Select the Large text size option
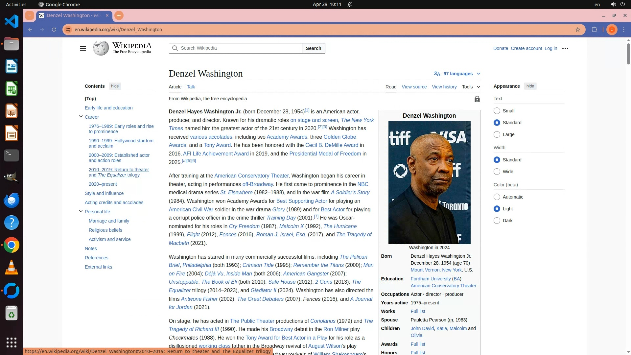Screen dimensions: 631x355 [x=497, y=134]
